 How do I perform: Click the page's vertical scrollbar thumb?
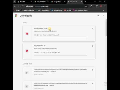coord(106,28)
